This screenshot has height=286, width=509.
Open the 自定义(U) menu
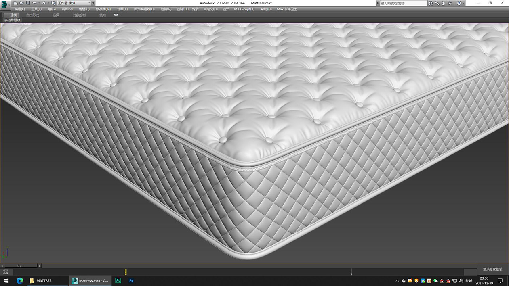click(210, 9)
